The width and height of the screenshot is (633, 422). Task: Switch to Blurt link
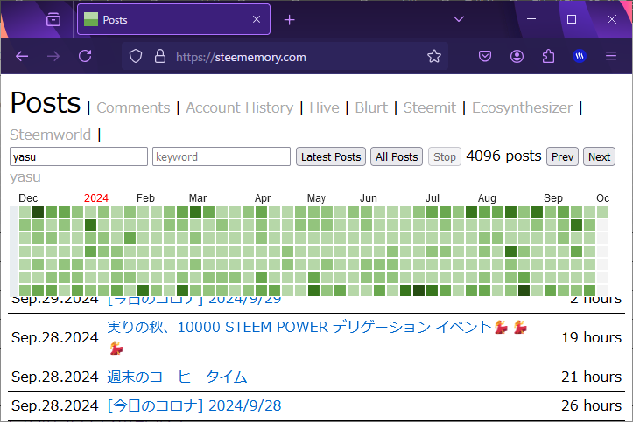pyautogui.click(x=371, y=108)
